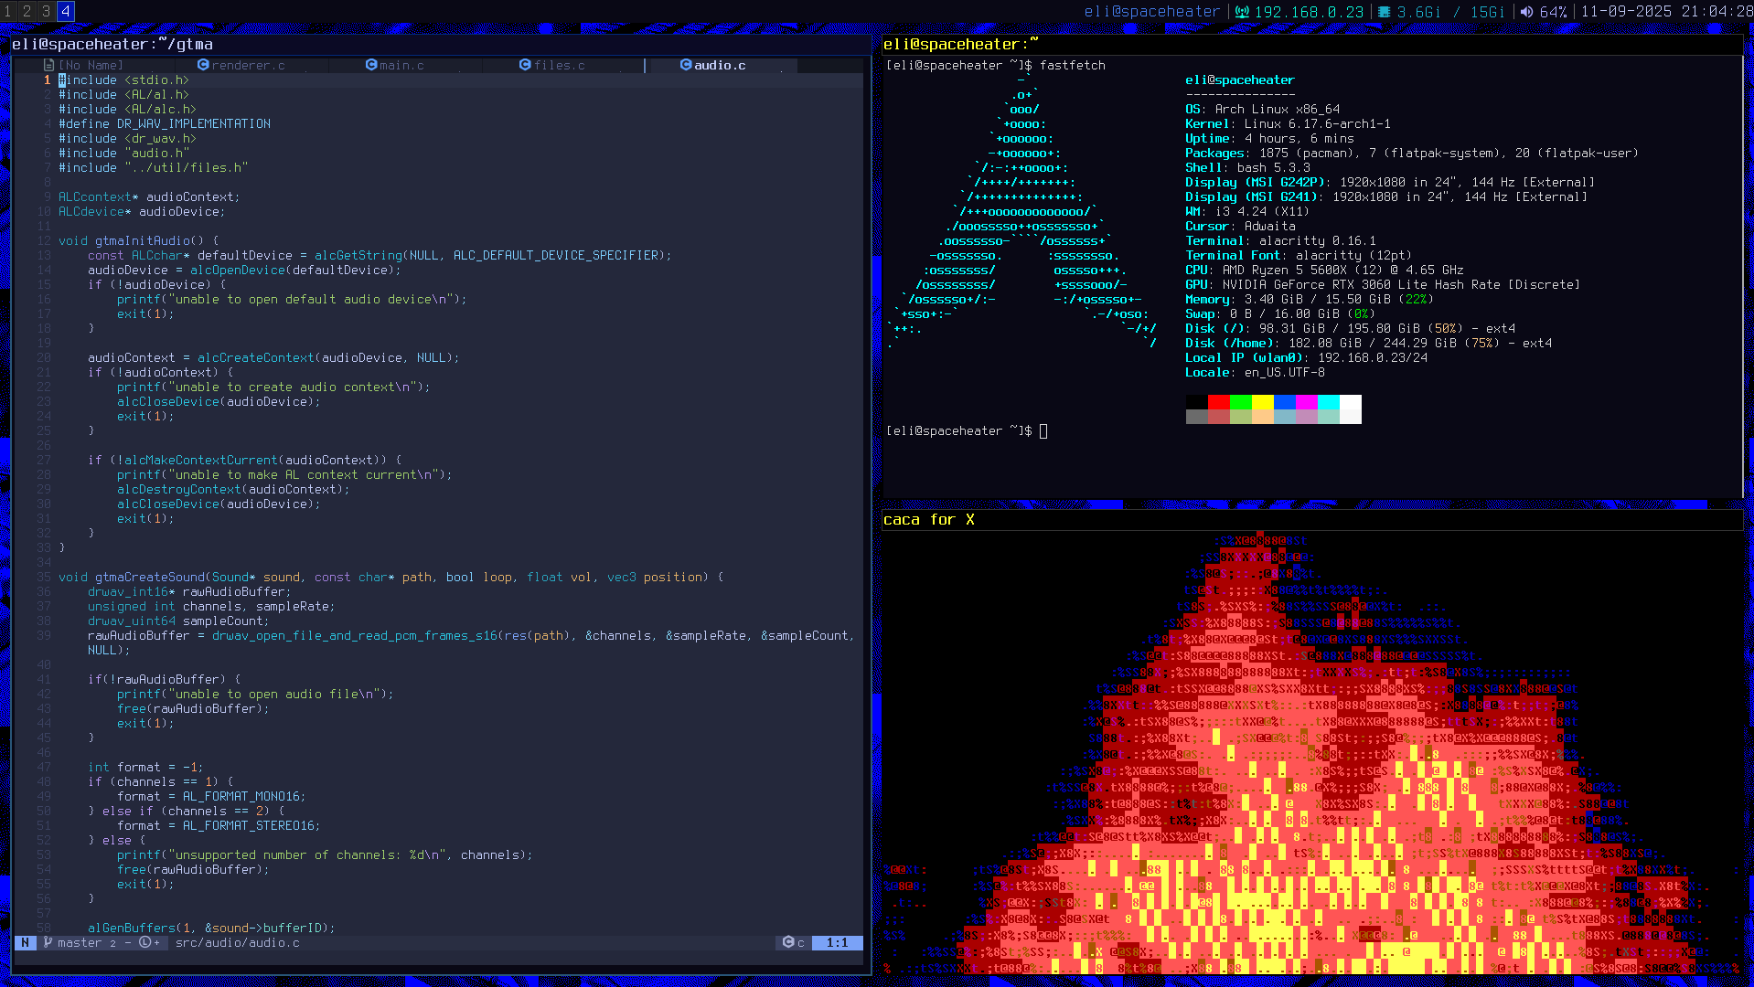Click the C filetype icon in the statusline
The height and width of the screenshot is (987, 1754).
pos(788,942)
